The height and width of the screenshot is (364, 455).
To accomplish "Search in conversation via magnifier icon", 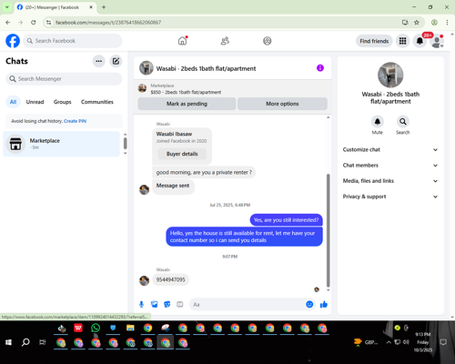I will point(403,122).
